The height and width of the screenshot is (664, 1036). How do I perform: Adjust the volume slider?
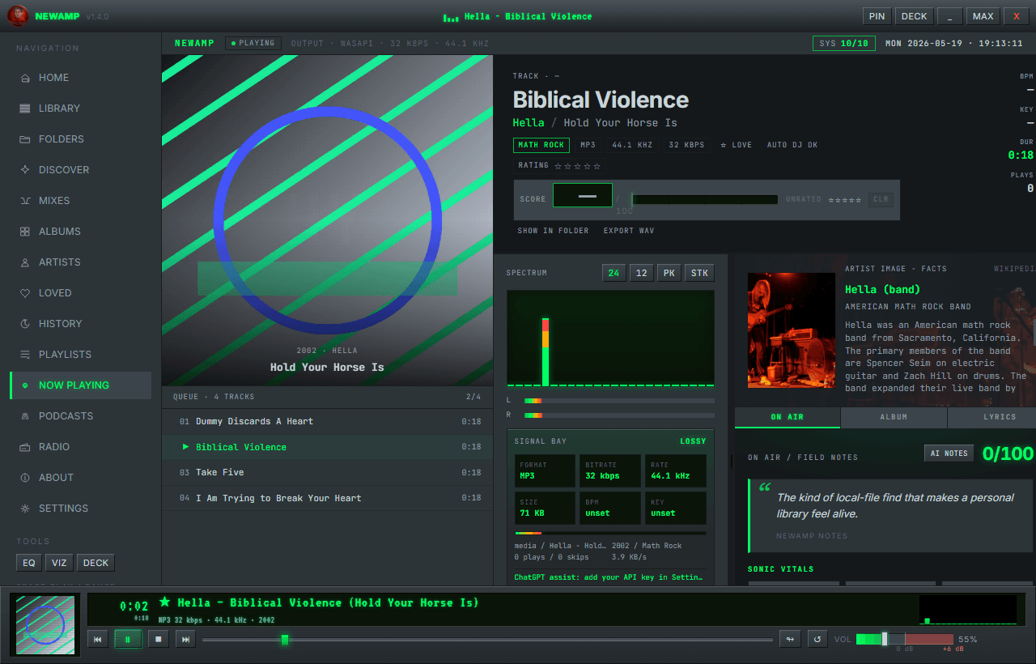tap(904, 639)
